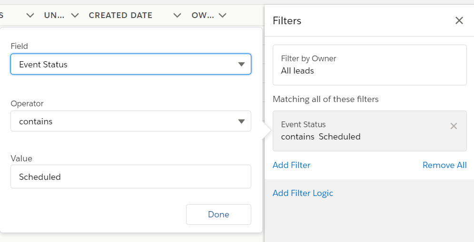Screen dimensions: 474x242
Task: Click the triangle arrow in the Field combobox
Action: (241, 65)
